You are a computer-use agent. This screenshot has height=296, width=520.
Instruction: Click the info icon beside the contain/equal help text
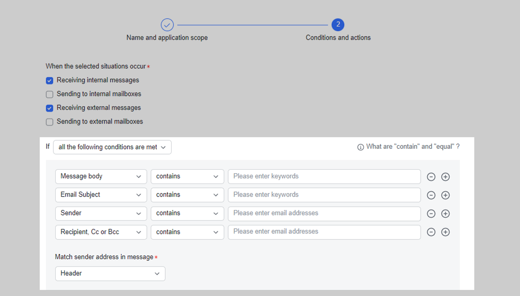[361, 147]
